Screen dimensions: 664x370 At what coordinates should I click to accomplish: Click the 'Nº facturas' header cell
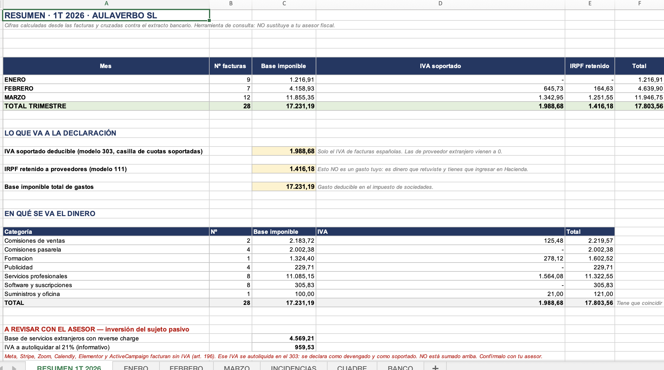click(x=231, y=66)
